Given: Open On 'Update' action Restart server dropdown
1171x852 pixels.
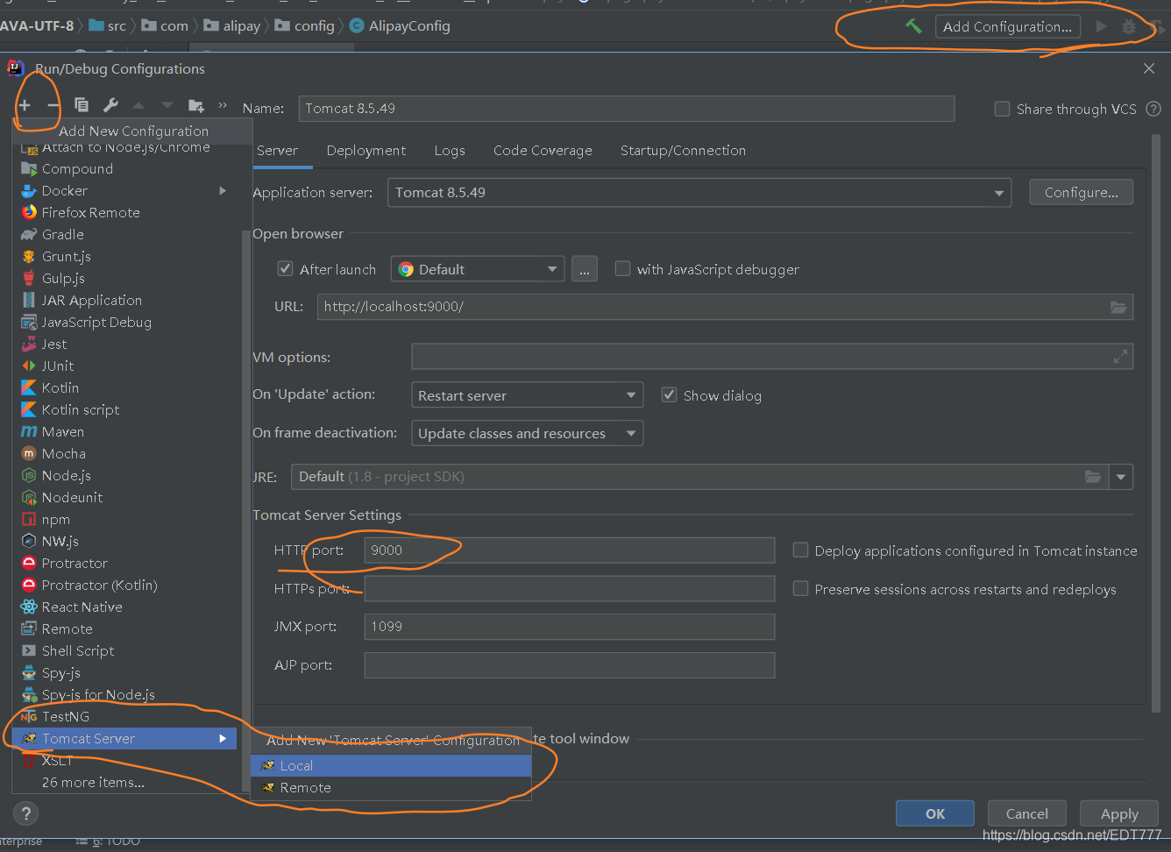Looking at the screenshot, I should [527, 395].
